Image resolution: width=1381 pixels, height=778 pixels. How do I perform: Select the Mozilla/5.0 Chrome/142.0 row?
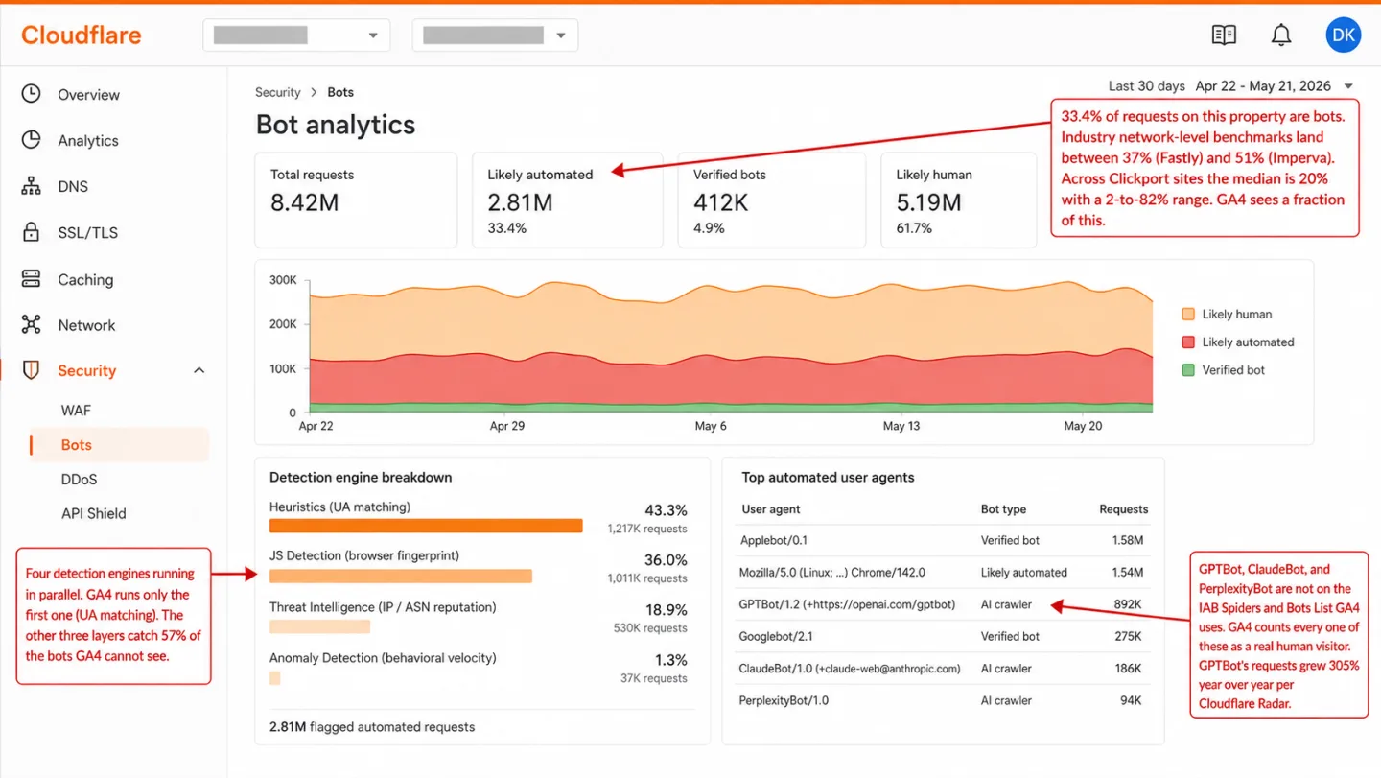(943, 572)
